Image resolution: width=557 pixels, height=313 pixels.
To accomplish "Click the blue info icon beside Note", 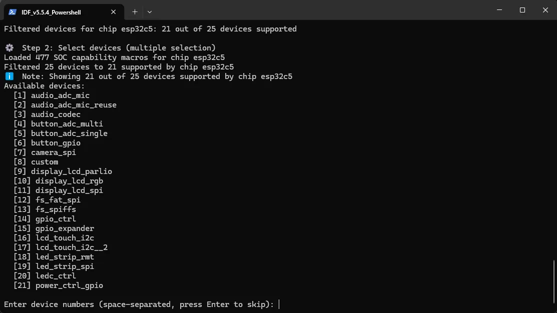I will [10, 76].
